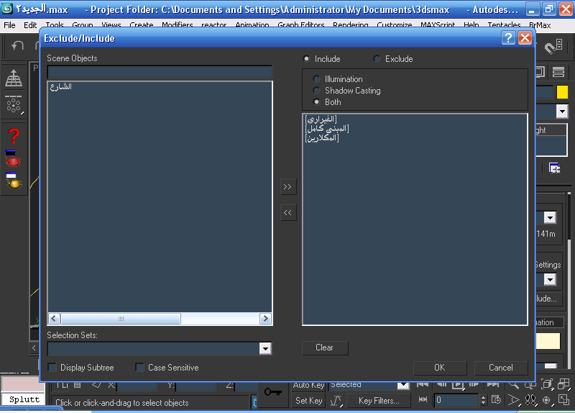
Task: Open the Rendering menu
Action: point(351,25)
